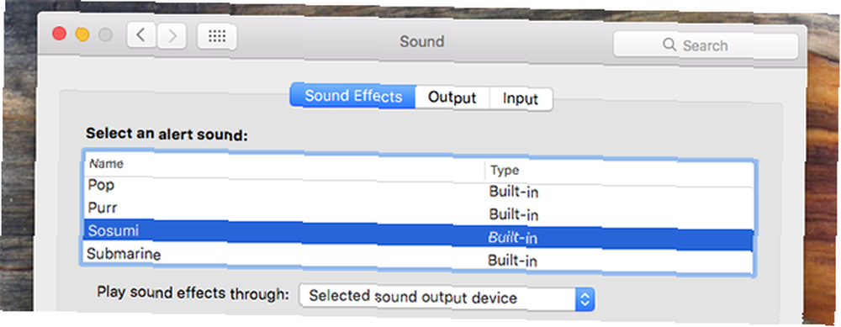Go forward with the right chevron button
Screen dimensions: 841x327
coord(172,36)
